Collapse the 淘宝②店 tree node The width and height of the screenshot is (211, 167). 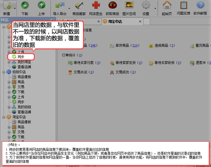click(4, 117)
